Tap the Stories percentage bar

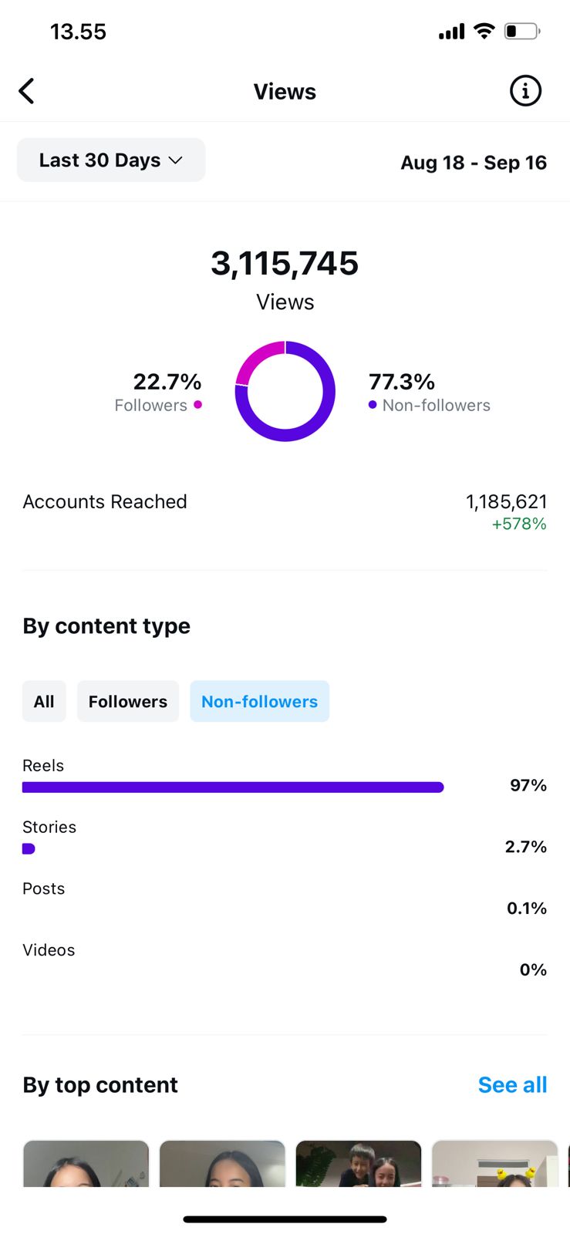(x=29, y=848)
